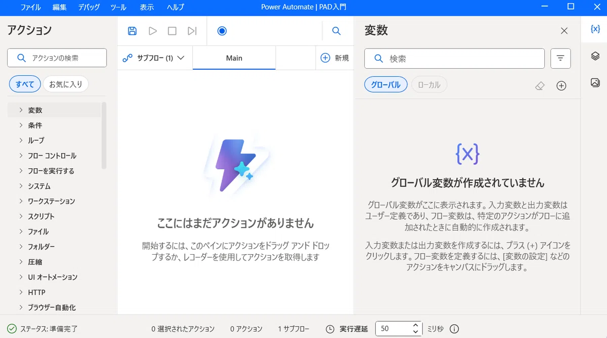Open search in flow with the magnifier icon
Screen dimensions: 607x338
pos(336,31)
